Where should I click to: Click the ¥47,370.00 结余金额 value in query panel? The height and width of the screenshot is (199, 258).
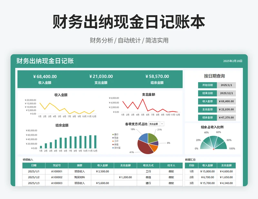226,118
